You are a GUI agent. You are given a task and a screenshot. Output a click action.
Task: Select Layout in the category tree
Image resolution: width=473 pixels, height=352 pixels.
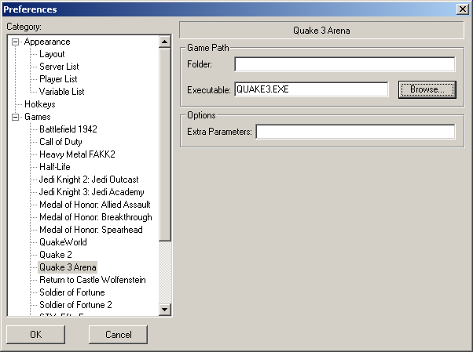click(x=52, y=54)
